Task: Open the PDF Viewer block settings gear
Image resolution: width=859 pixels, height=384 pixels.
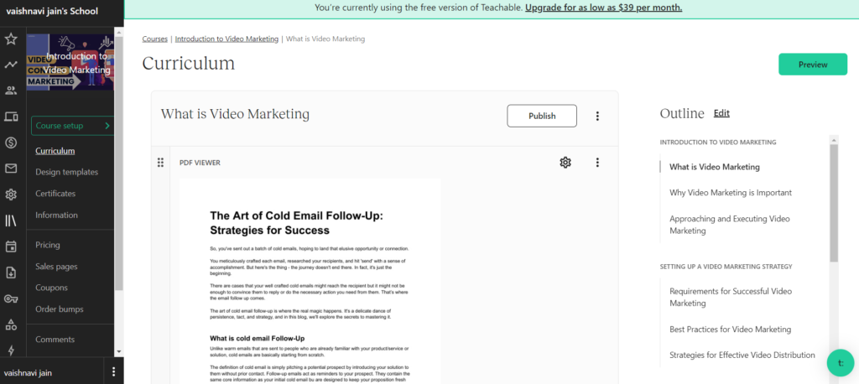Action: click(565, 163)
